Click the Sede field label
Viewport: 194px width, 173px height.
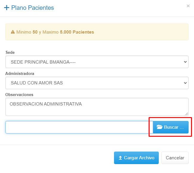10,52
